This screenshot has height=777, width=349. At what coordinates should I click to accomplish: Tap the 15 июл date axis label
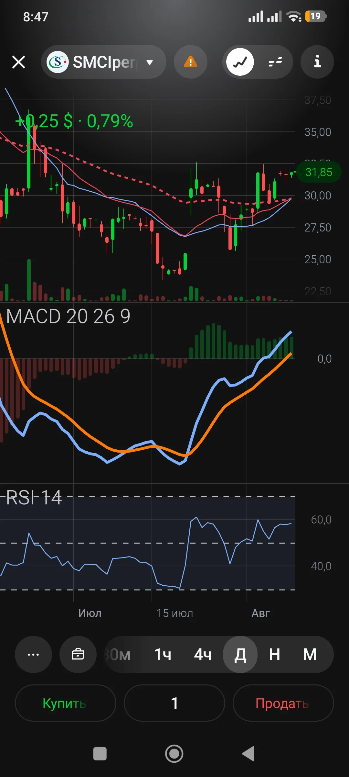(x=175, y=613)
